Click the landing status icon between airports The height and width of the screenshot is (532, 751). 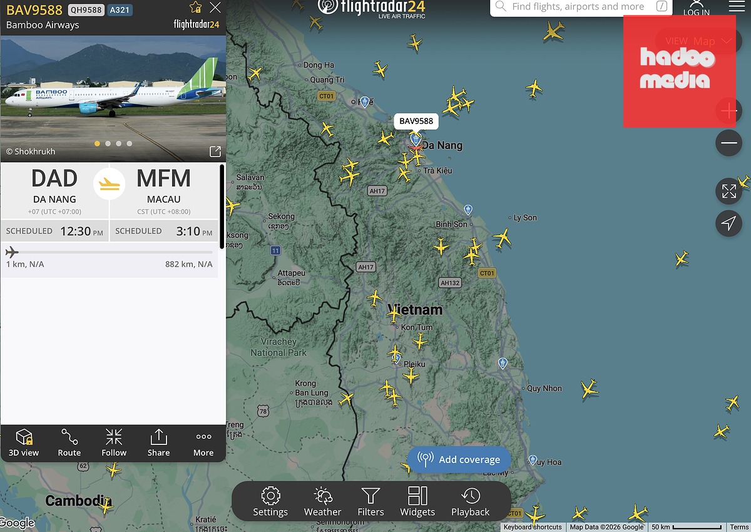110,184
